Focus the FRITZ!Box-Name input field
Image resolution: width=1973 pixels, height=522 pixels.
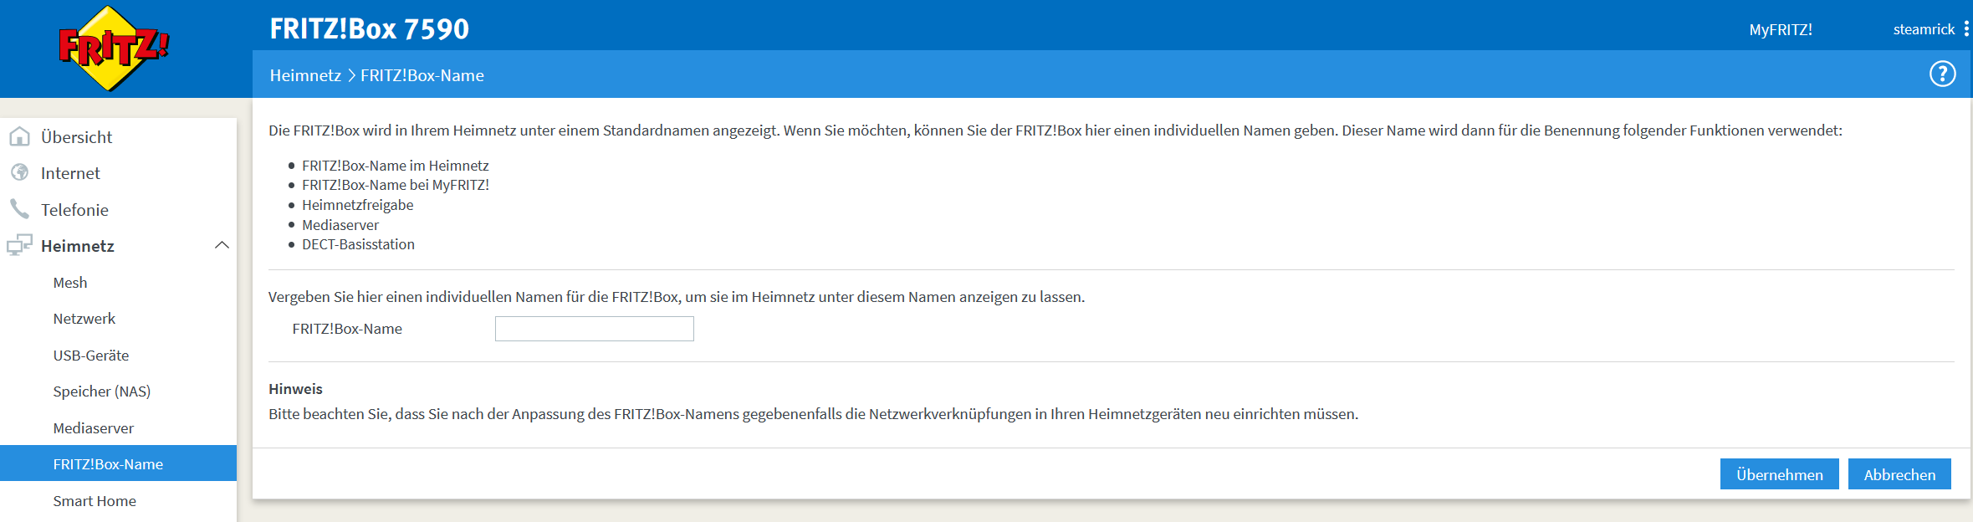595,329
